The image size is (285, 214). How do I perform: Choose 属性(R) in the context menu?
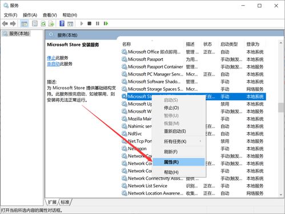pyautogui.click(x=179, y=162)
